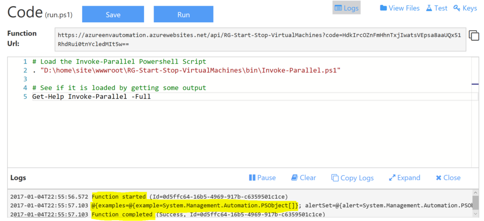
Task: Run the function code
Action: (x=183, y=14)
